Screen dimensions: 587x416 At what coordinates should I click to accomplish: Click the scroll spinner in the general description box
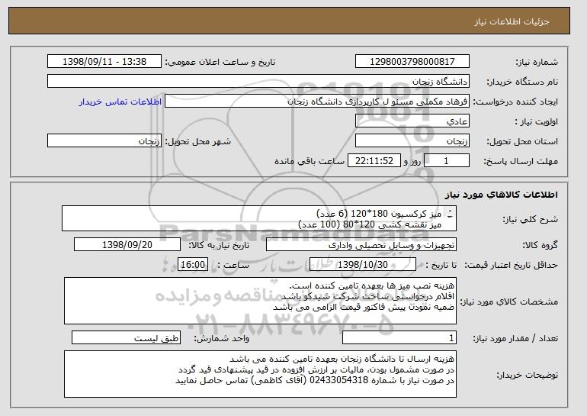point(450,214)
